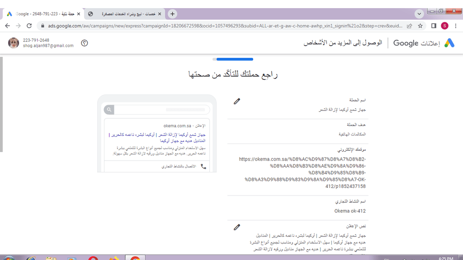Click the taskbar clock 4:25 PM

446,258
